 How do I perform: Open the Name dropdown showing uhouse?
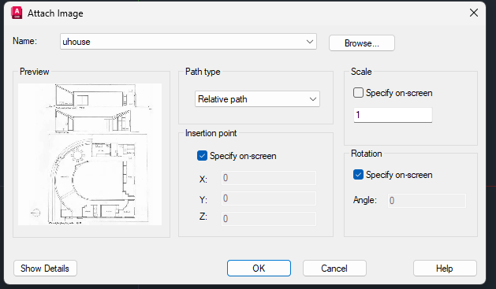188,42
